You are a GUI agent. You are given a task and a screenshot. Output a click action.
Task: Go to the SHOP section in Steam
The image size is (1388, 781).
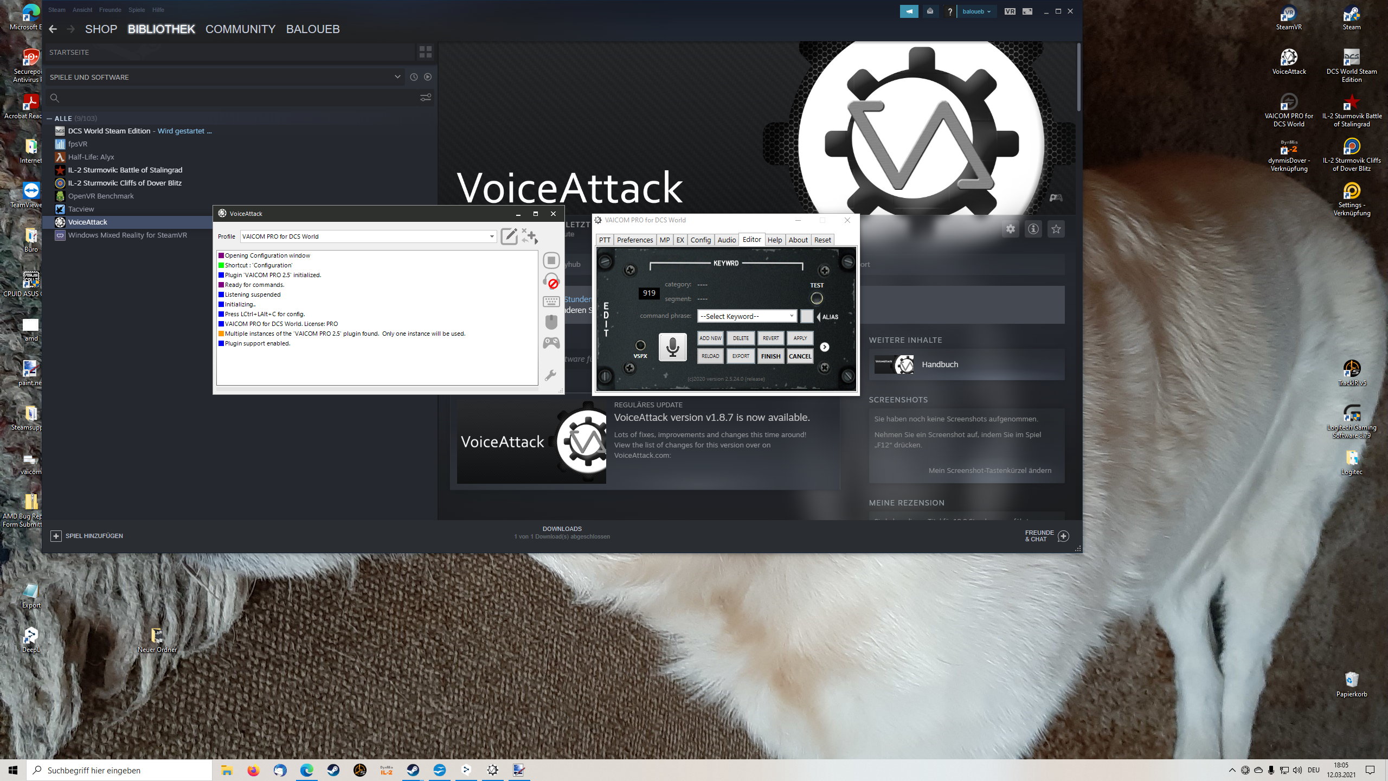[x=101, y=29]
